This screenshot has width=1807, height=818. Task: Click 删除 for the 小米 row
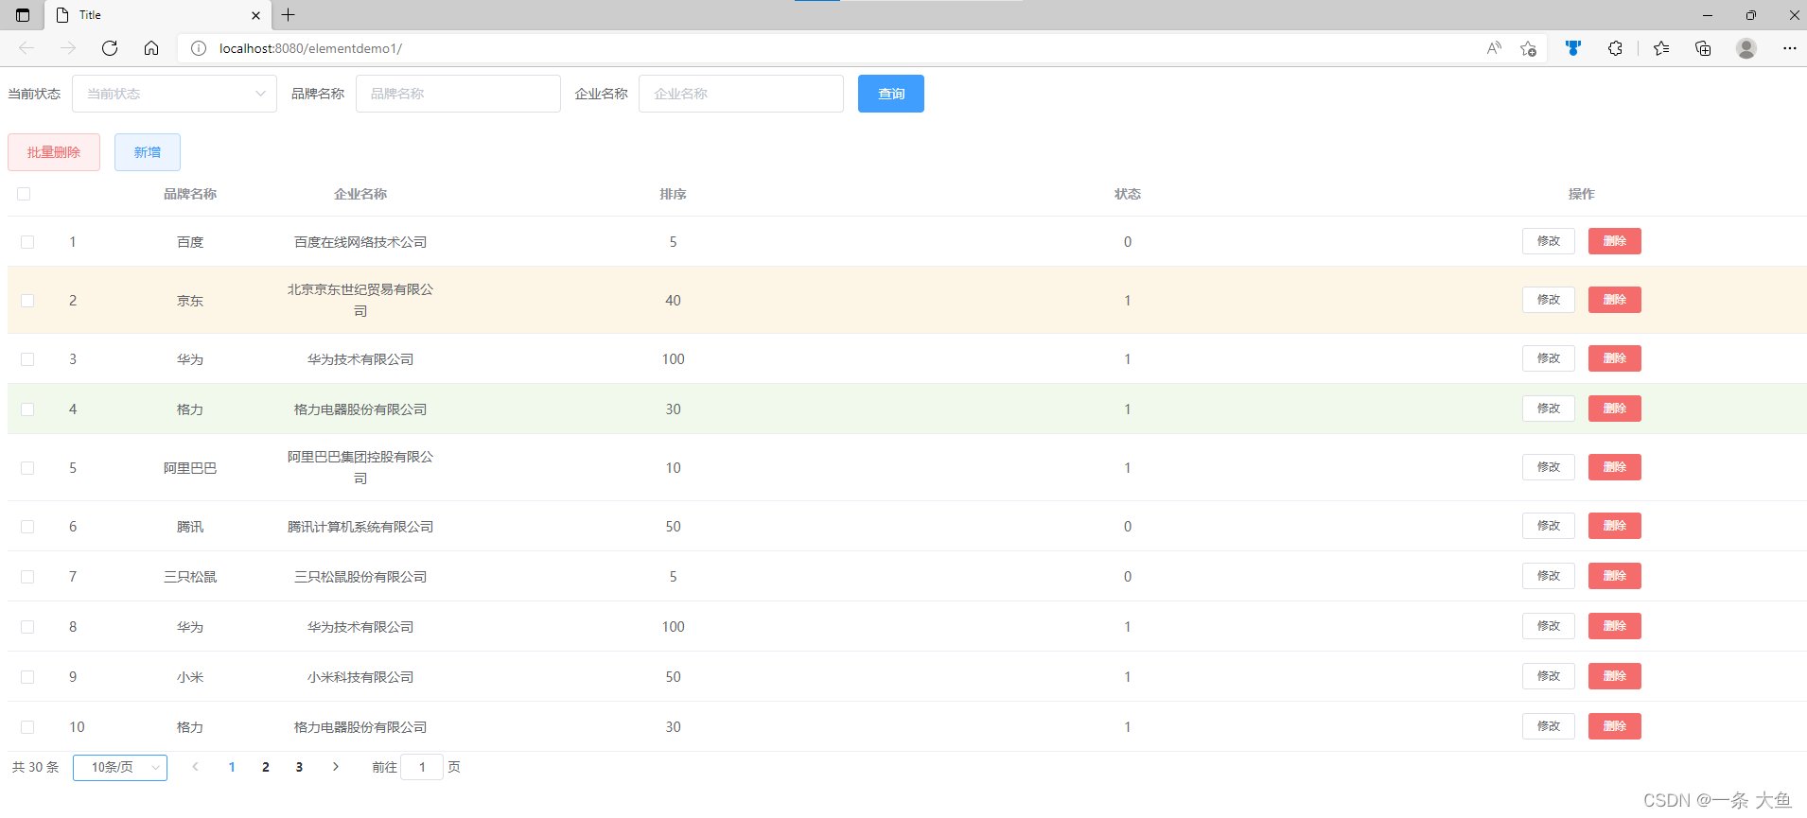click(x=1615, y=676)
